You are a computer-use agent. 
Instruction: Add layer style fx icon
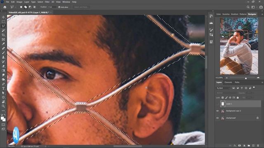click(235, 146)
